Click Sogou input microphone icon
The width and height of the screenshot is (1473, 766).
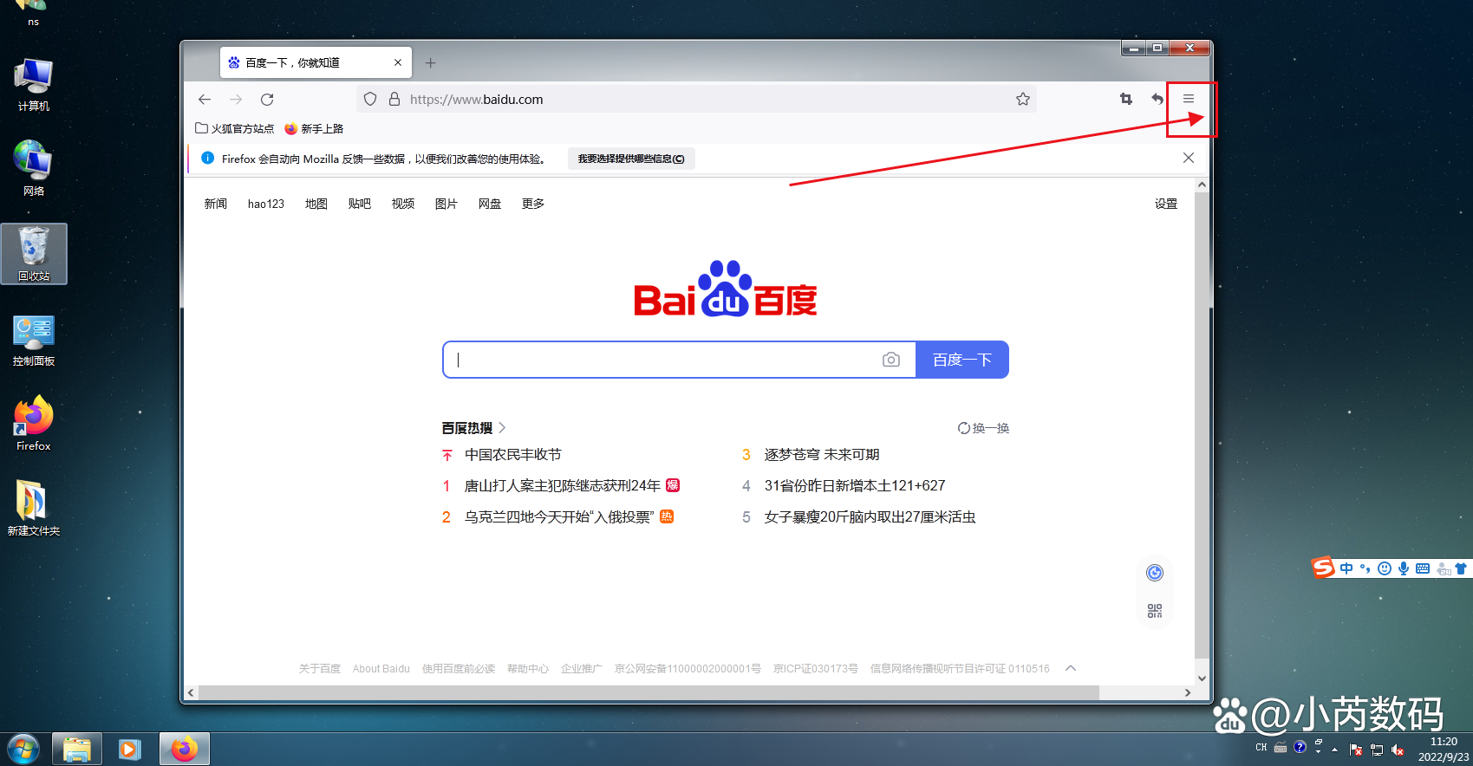coord(1403,568)
